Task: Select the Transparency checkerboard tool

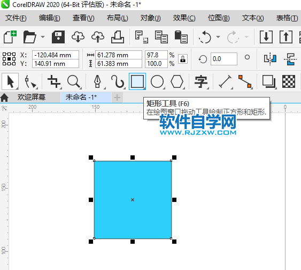Action: pos(289,82)
